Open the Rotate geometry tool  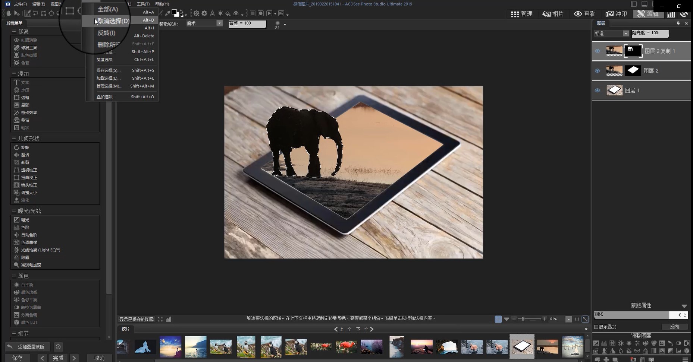[x=21, y=147]
